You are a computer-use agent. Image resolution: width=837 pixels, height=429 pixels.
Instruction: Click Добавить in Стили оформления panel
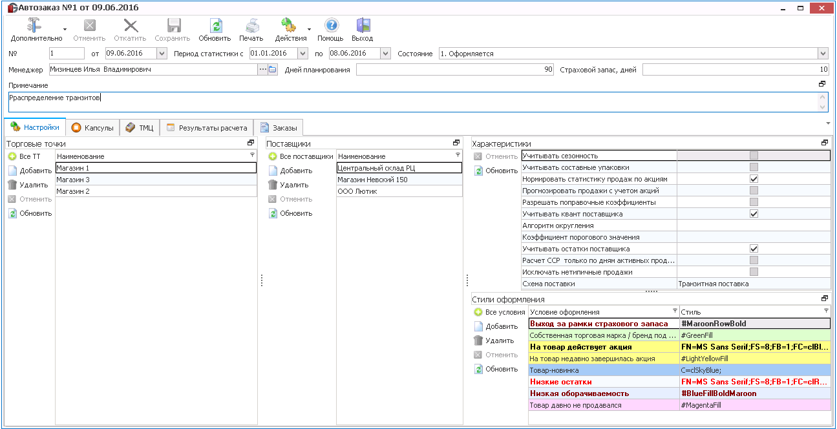coord(496,326)
